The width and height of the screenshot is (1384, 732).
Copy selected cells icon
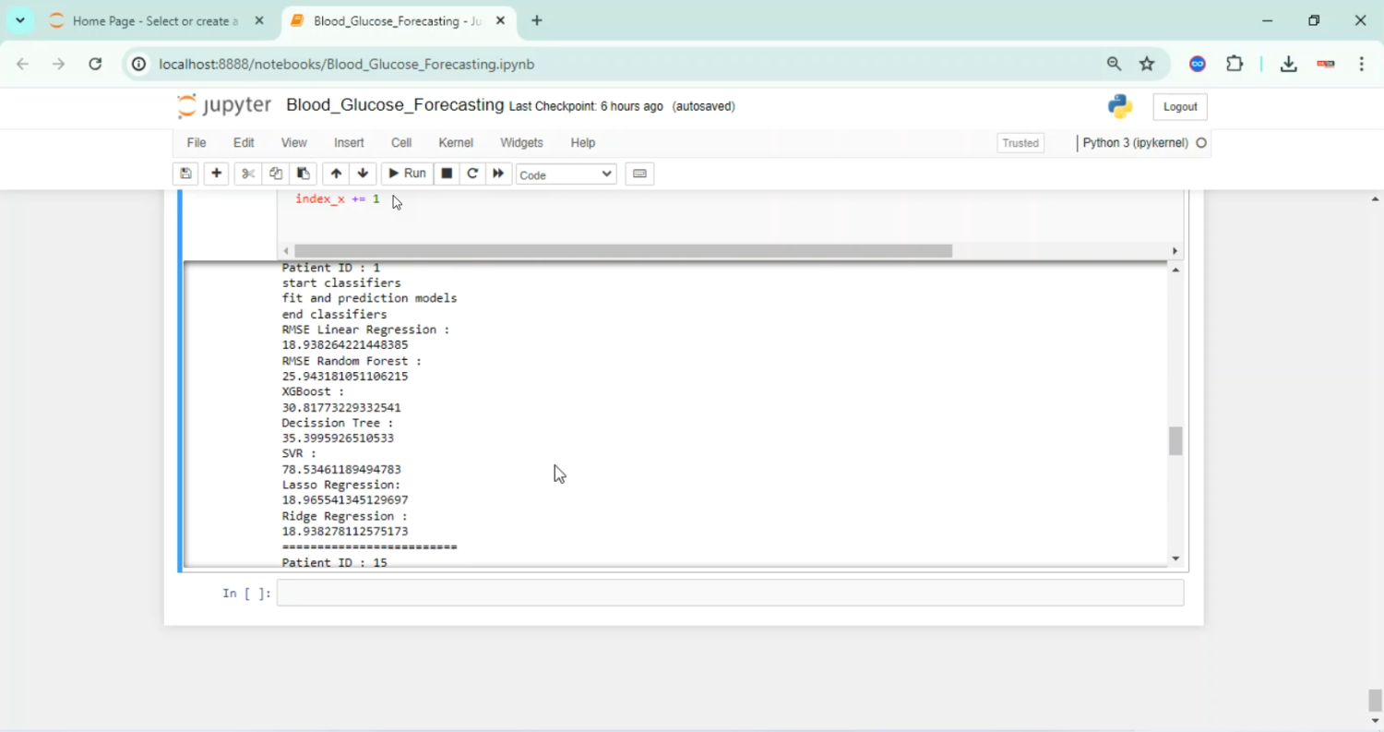click(275, 174)
